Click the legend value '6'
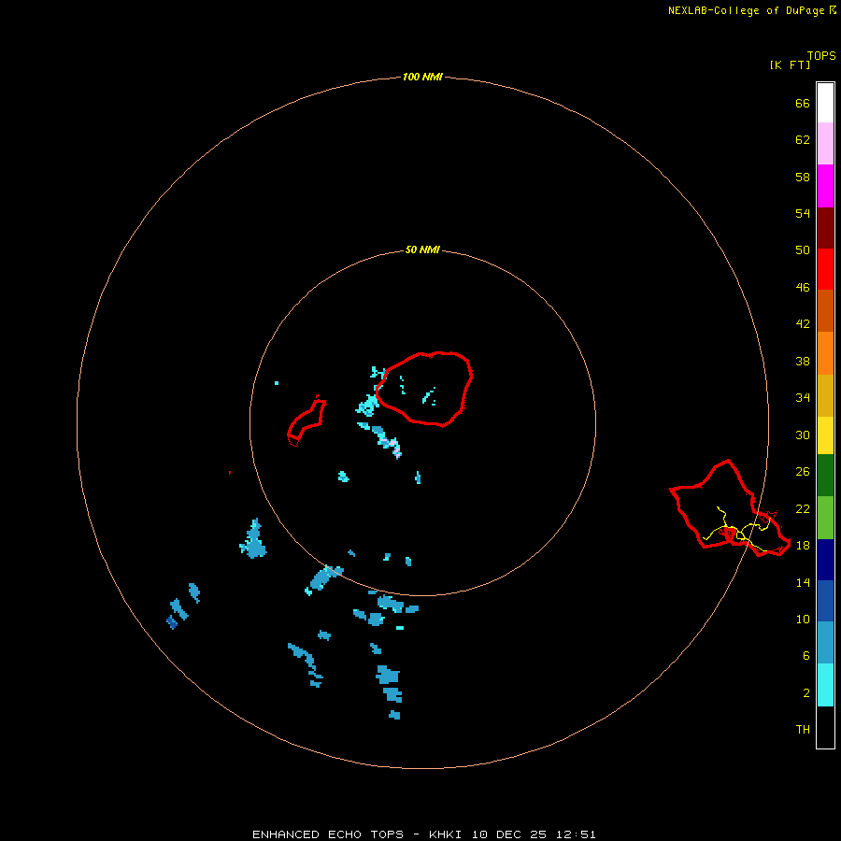Screen dimensions: 841x841 point(805,655)
